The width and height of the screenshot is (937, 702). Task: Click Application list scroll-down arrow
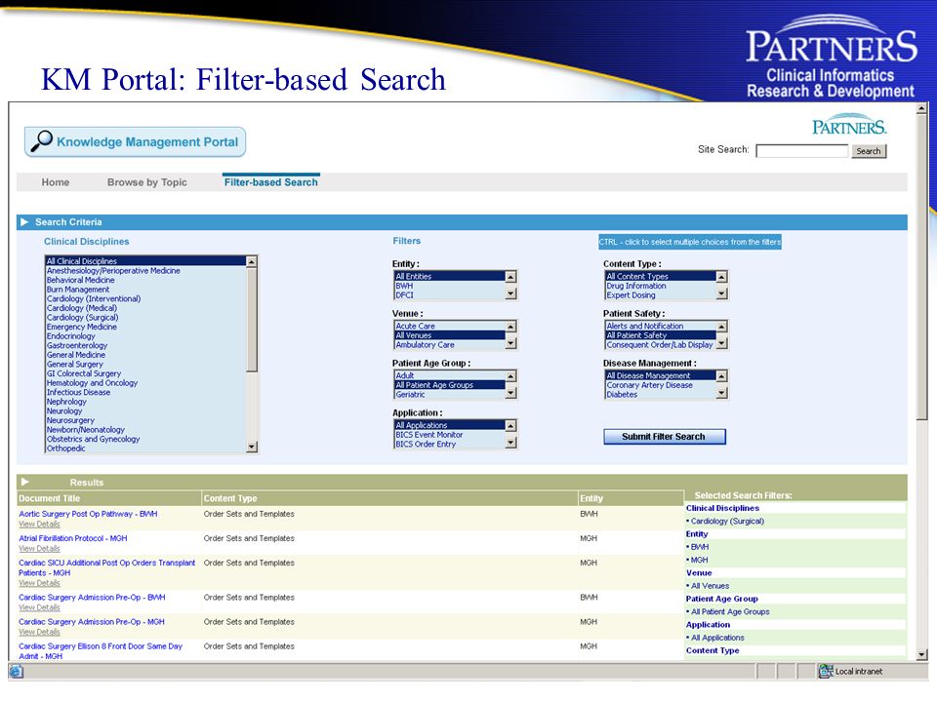510,443
